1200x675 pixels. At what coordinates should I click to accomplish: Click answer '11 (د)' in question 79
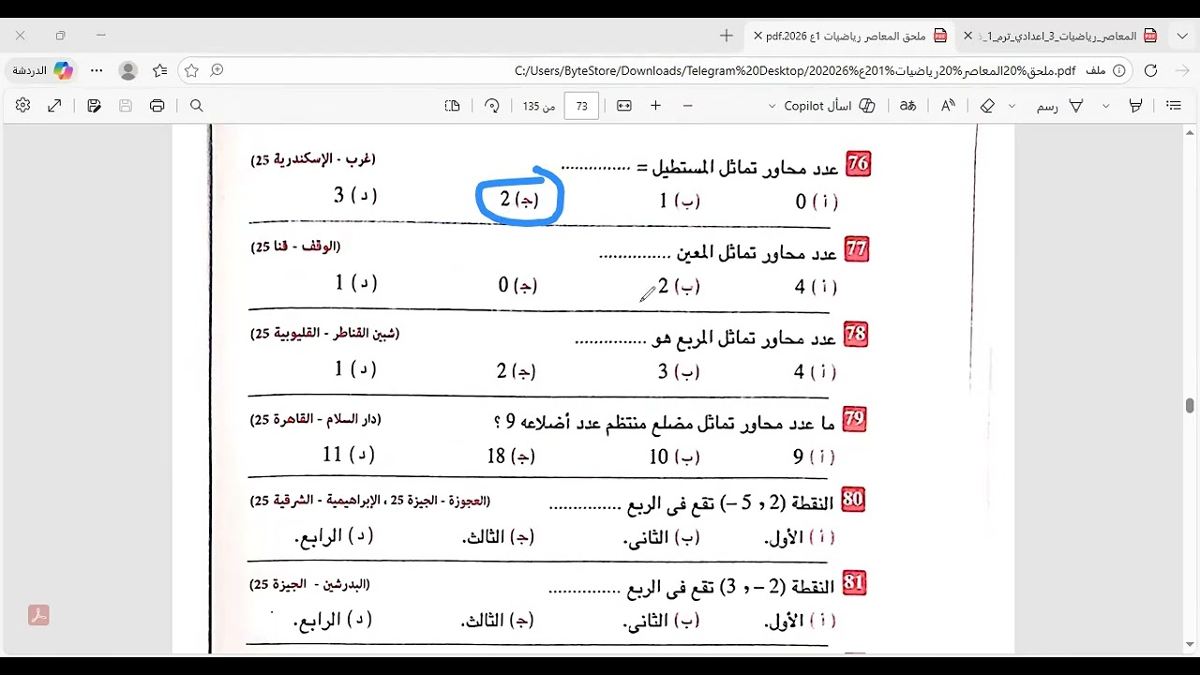click(349, 455)
